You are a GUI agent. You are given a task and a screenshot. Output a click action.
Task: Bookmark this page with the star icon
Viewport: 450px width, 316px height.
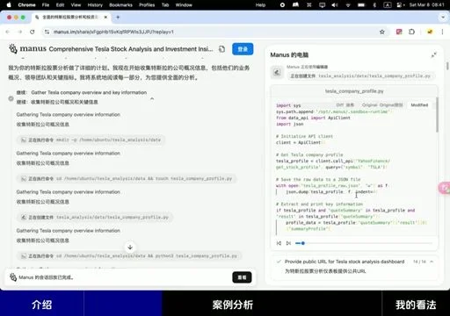[x=382, y=32]
